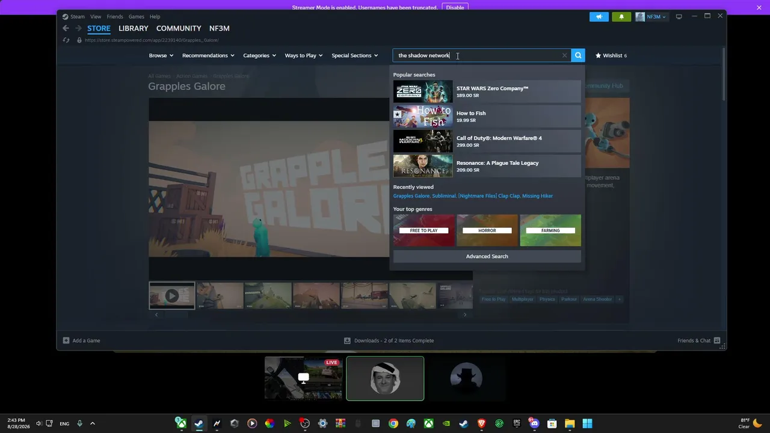Open [Nightmare Files] Clap Clap link
770x433 pixels.
point(488,196)
